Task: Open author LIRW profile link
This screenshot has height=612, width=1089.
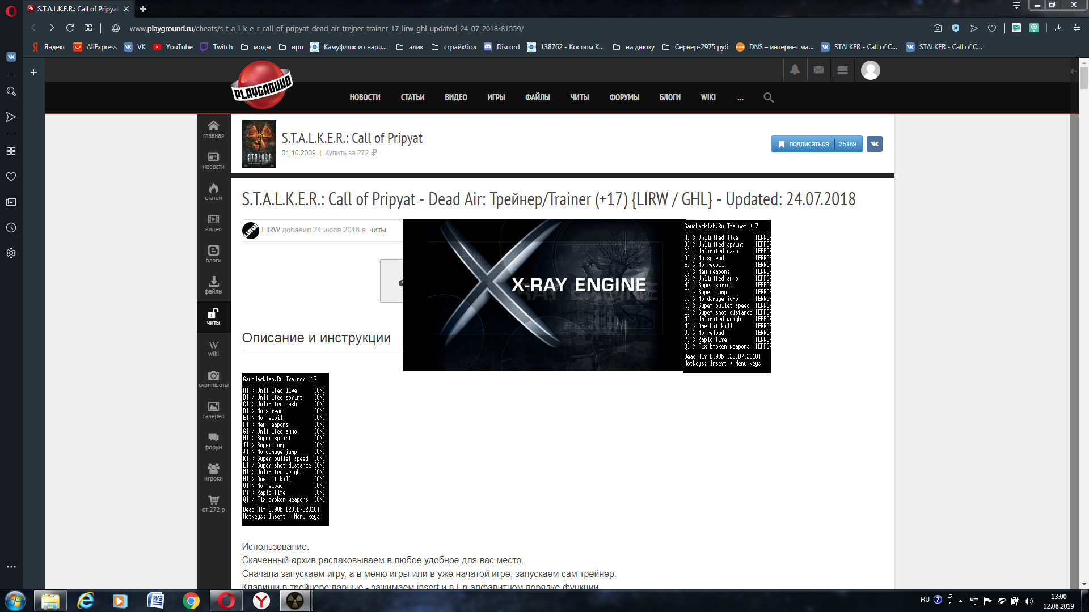Action: point(271,229)
